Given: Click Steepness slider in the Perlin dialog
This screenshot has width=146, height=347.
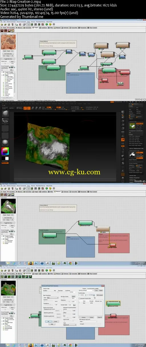Looking at the screenshot, I should coord(66,301).
